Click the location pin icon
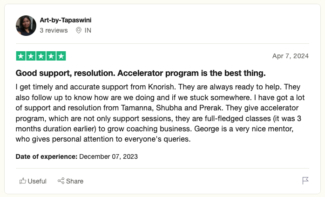 [79, 30]
